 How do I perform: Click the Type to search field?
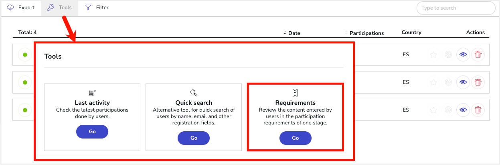point(456,8)
